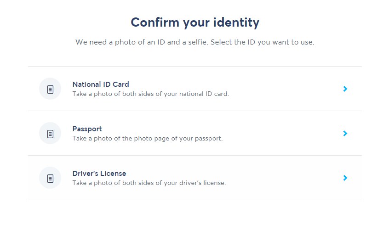Choose the Passport list row
The width and height of the screenshot is (377, 230).
(x=195, y=133)
